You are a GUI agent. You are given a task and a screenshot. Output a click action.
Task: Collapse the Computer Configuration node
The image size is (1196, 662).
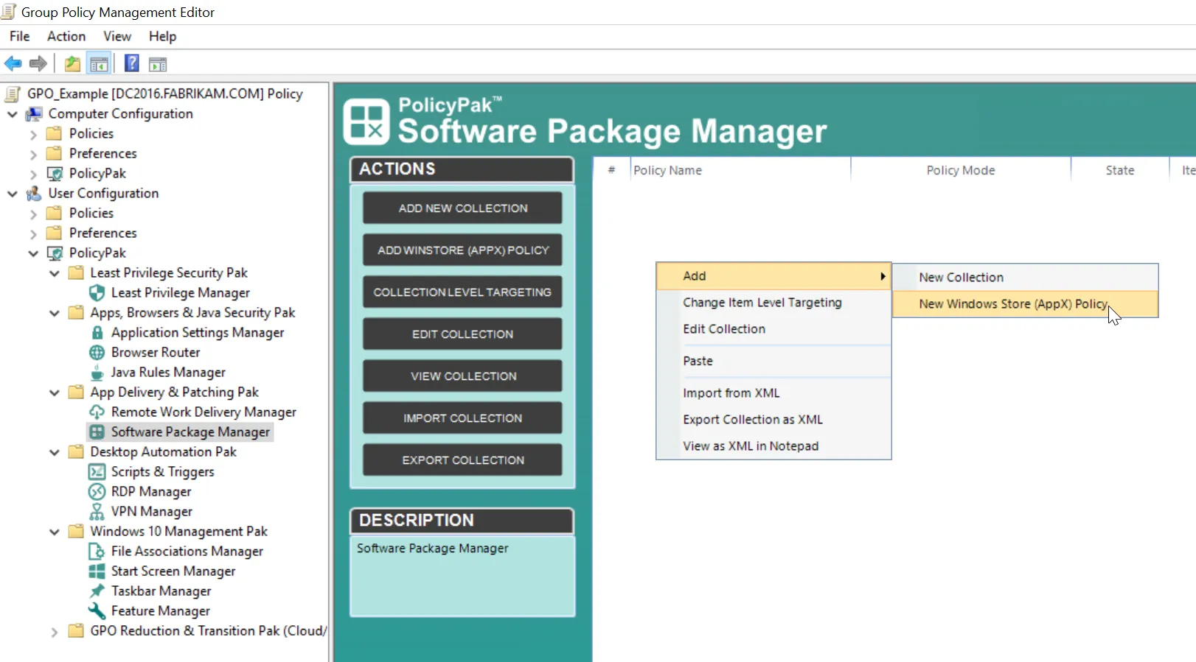[13, 114]
